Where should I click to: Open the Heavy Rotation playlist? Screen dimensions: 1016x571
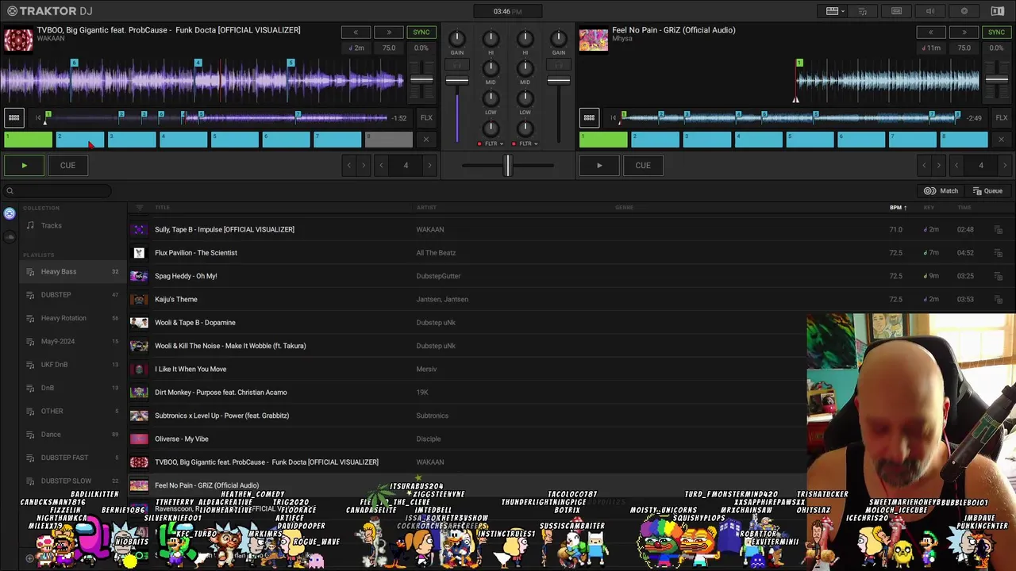[74, 318]
